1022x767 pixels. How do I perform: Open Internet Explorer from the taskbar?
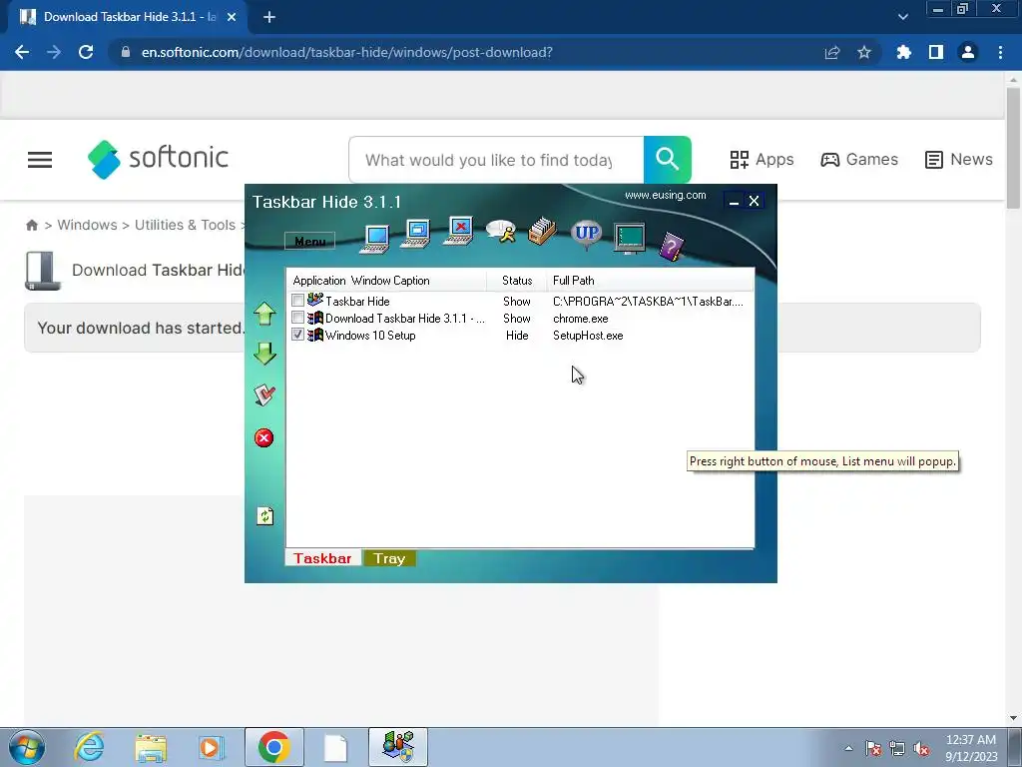tap(89, 747)
